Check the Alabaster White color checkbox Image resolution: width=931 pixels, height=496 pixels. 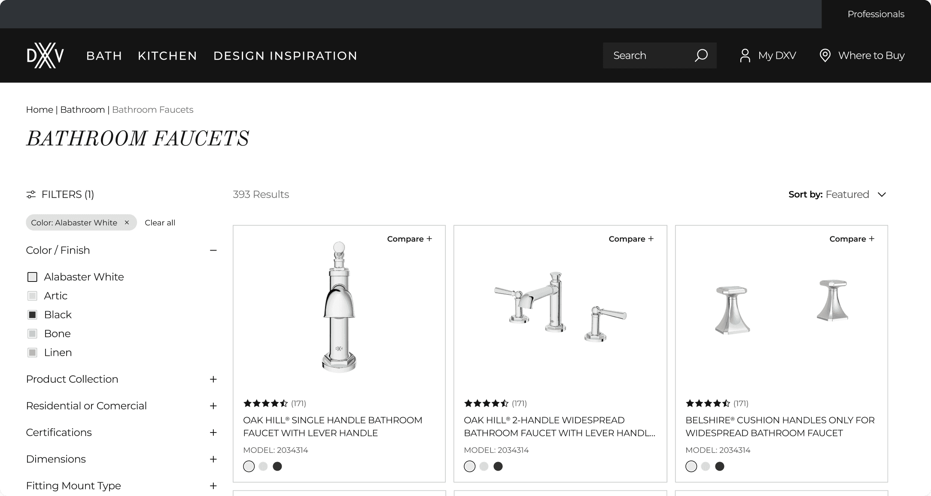(32, 277)
